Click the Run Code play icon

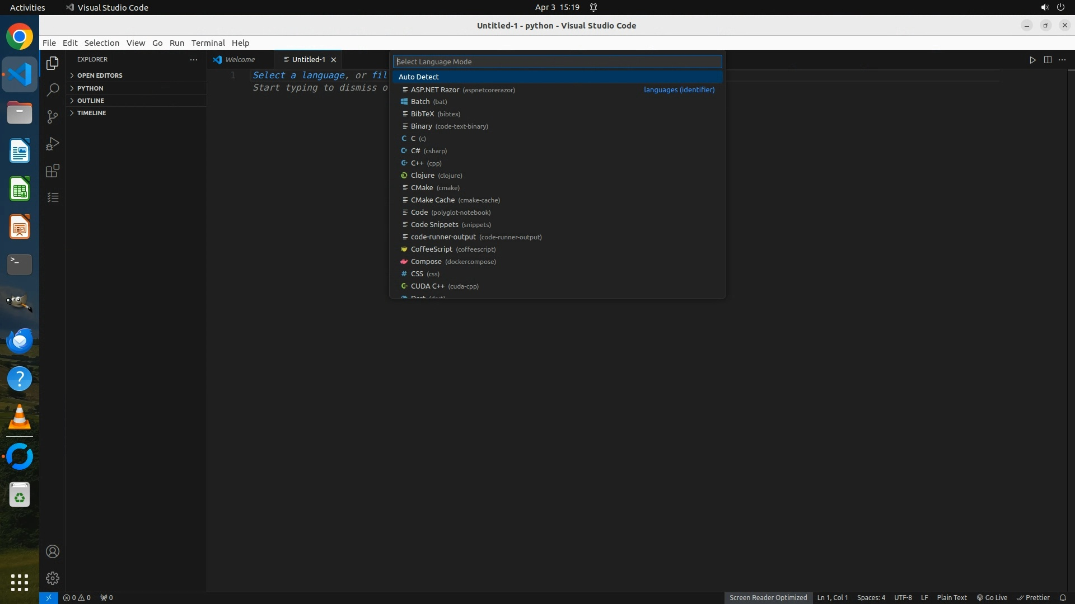click(1032, 60)
